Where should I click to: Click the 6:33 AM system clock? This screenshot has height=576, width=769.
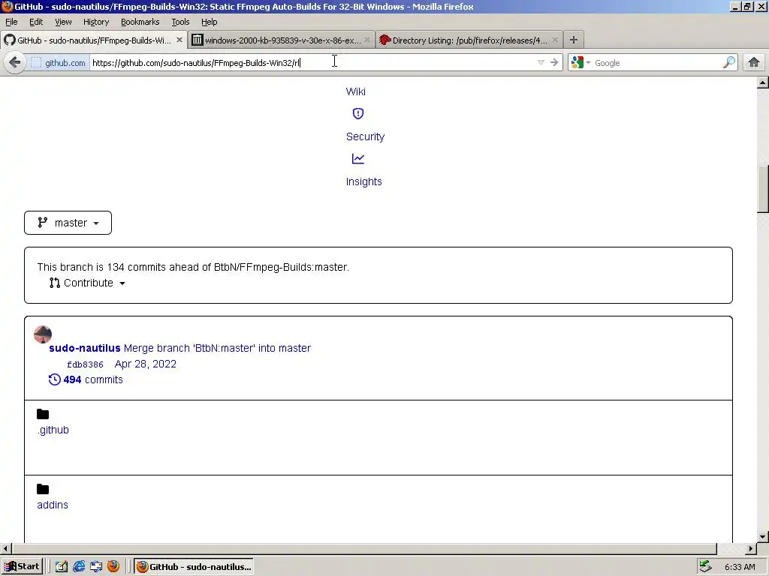coord(740,567)
